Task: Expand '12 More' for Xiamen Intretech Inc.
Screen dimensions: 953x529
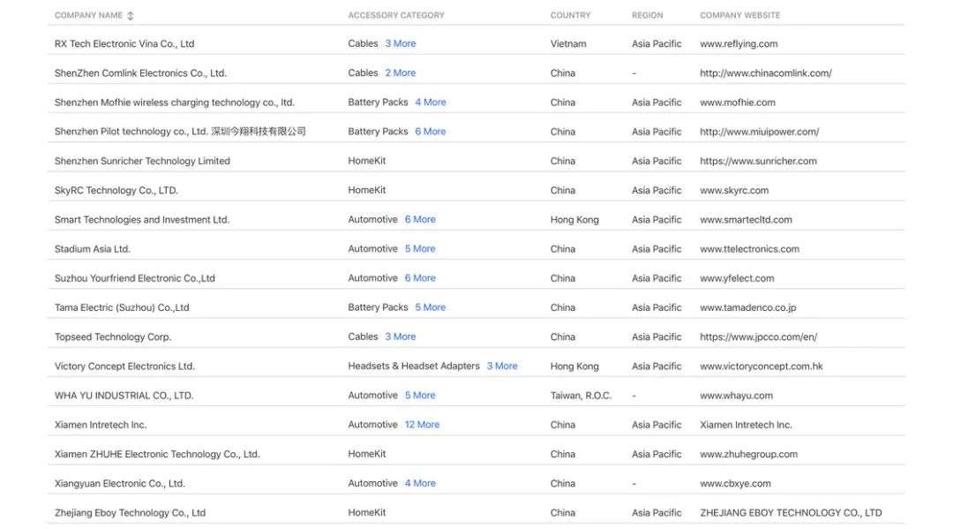Action: click(422, 425)
